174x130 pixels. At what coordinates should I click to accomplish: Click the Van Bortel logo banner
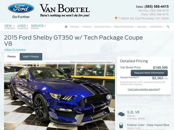(x=65, y=10)
